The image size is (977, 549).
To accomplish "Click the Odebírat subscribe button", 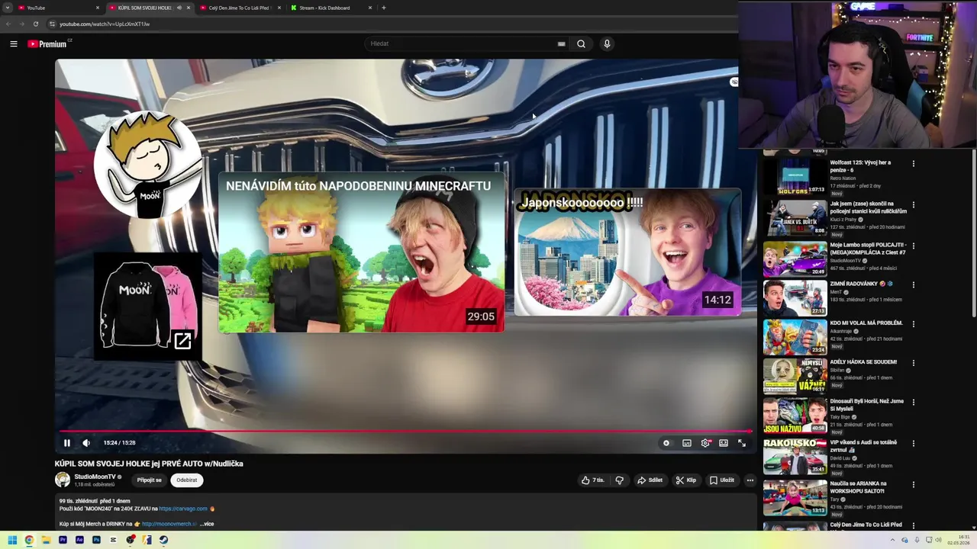I will [187, 480].
